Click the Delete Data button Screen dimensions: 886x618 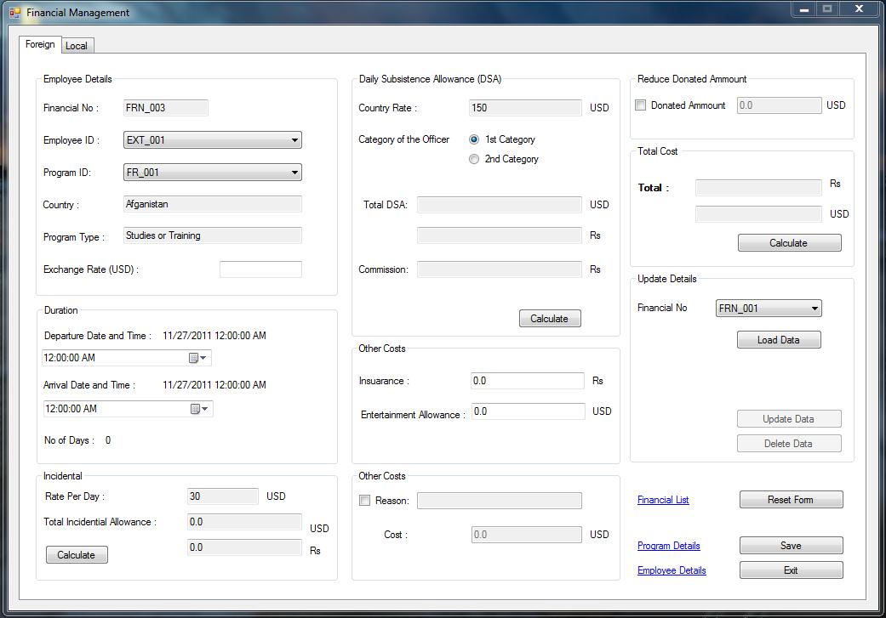pyautogui.click(x=789, y=444)
